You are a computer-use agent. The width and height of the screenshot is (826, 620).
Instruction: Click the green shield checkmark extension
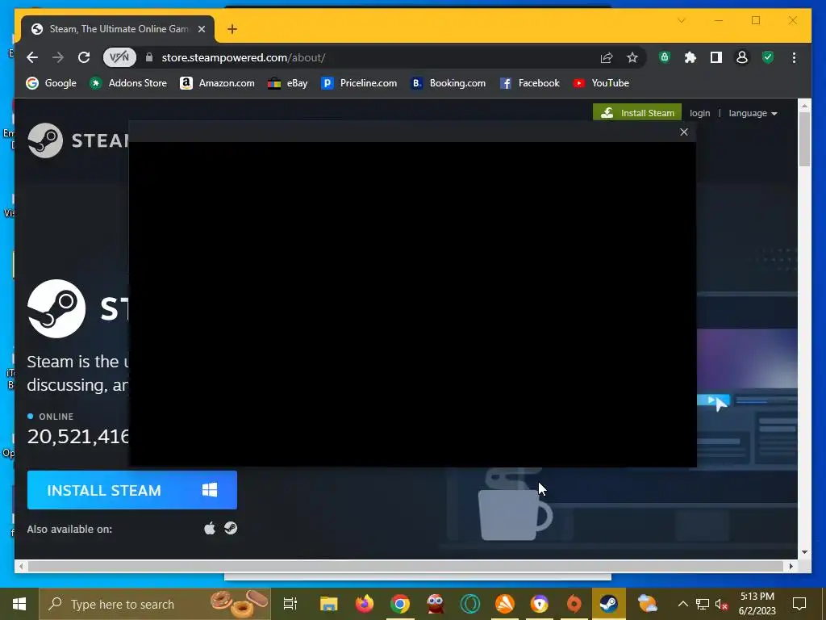(768, 57)
